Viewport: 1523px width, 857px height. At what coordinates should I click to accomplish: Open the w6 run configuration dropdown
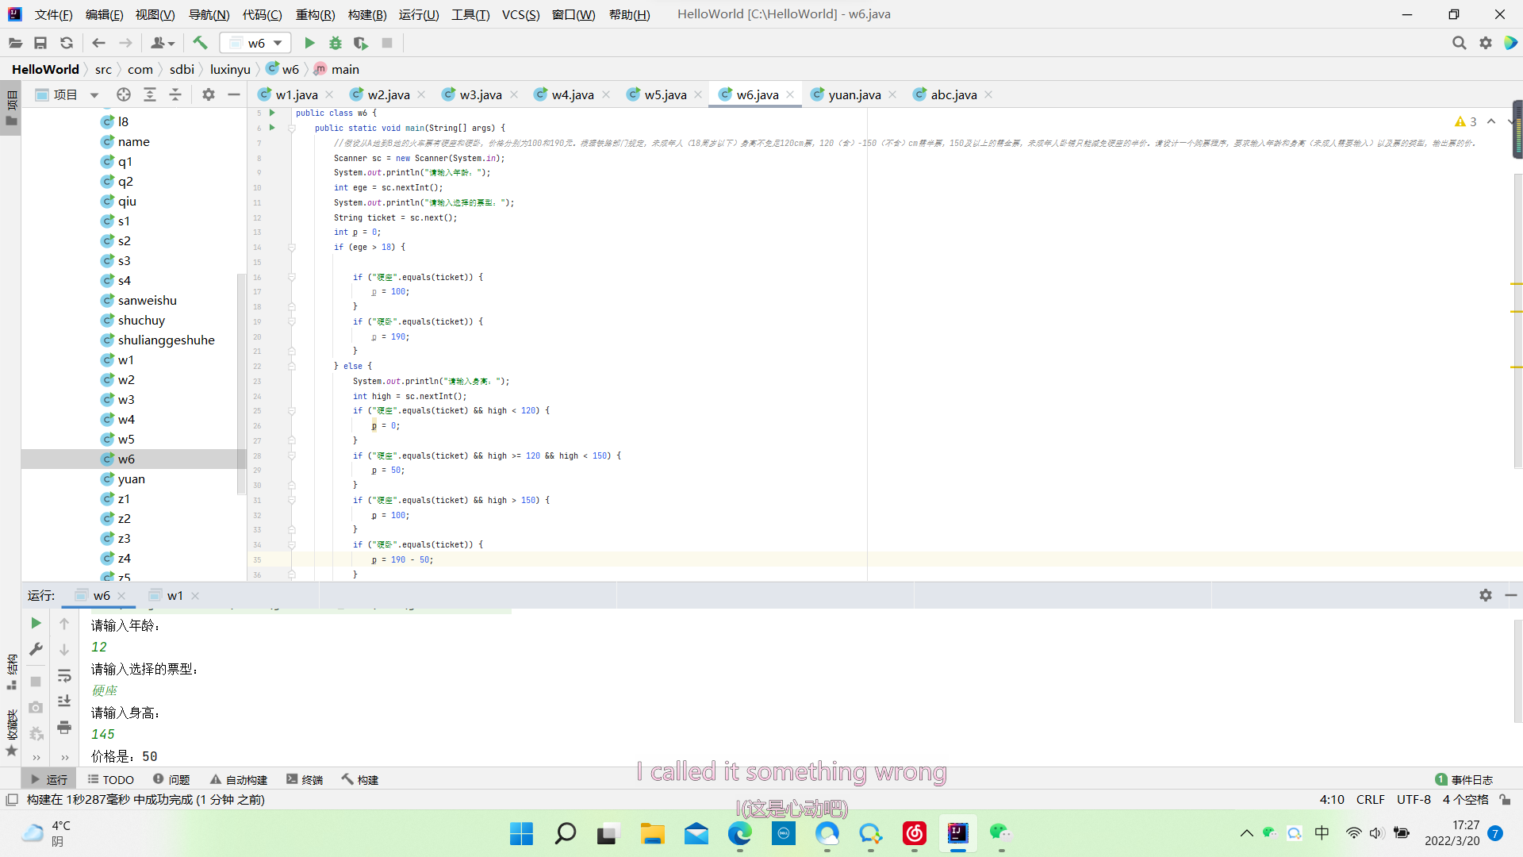point(256,43)
